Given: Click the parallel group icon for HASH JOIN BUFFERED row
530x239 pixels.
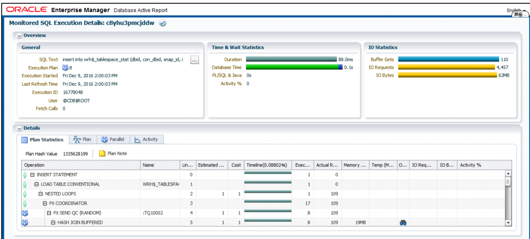Looking at the screenshot, I should (x=24, y=223).
